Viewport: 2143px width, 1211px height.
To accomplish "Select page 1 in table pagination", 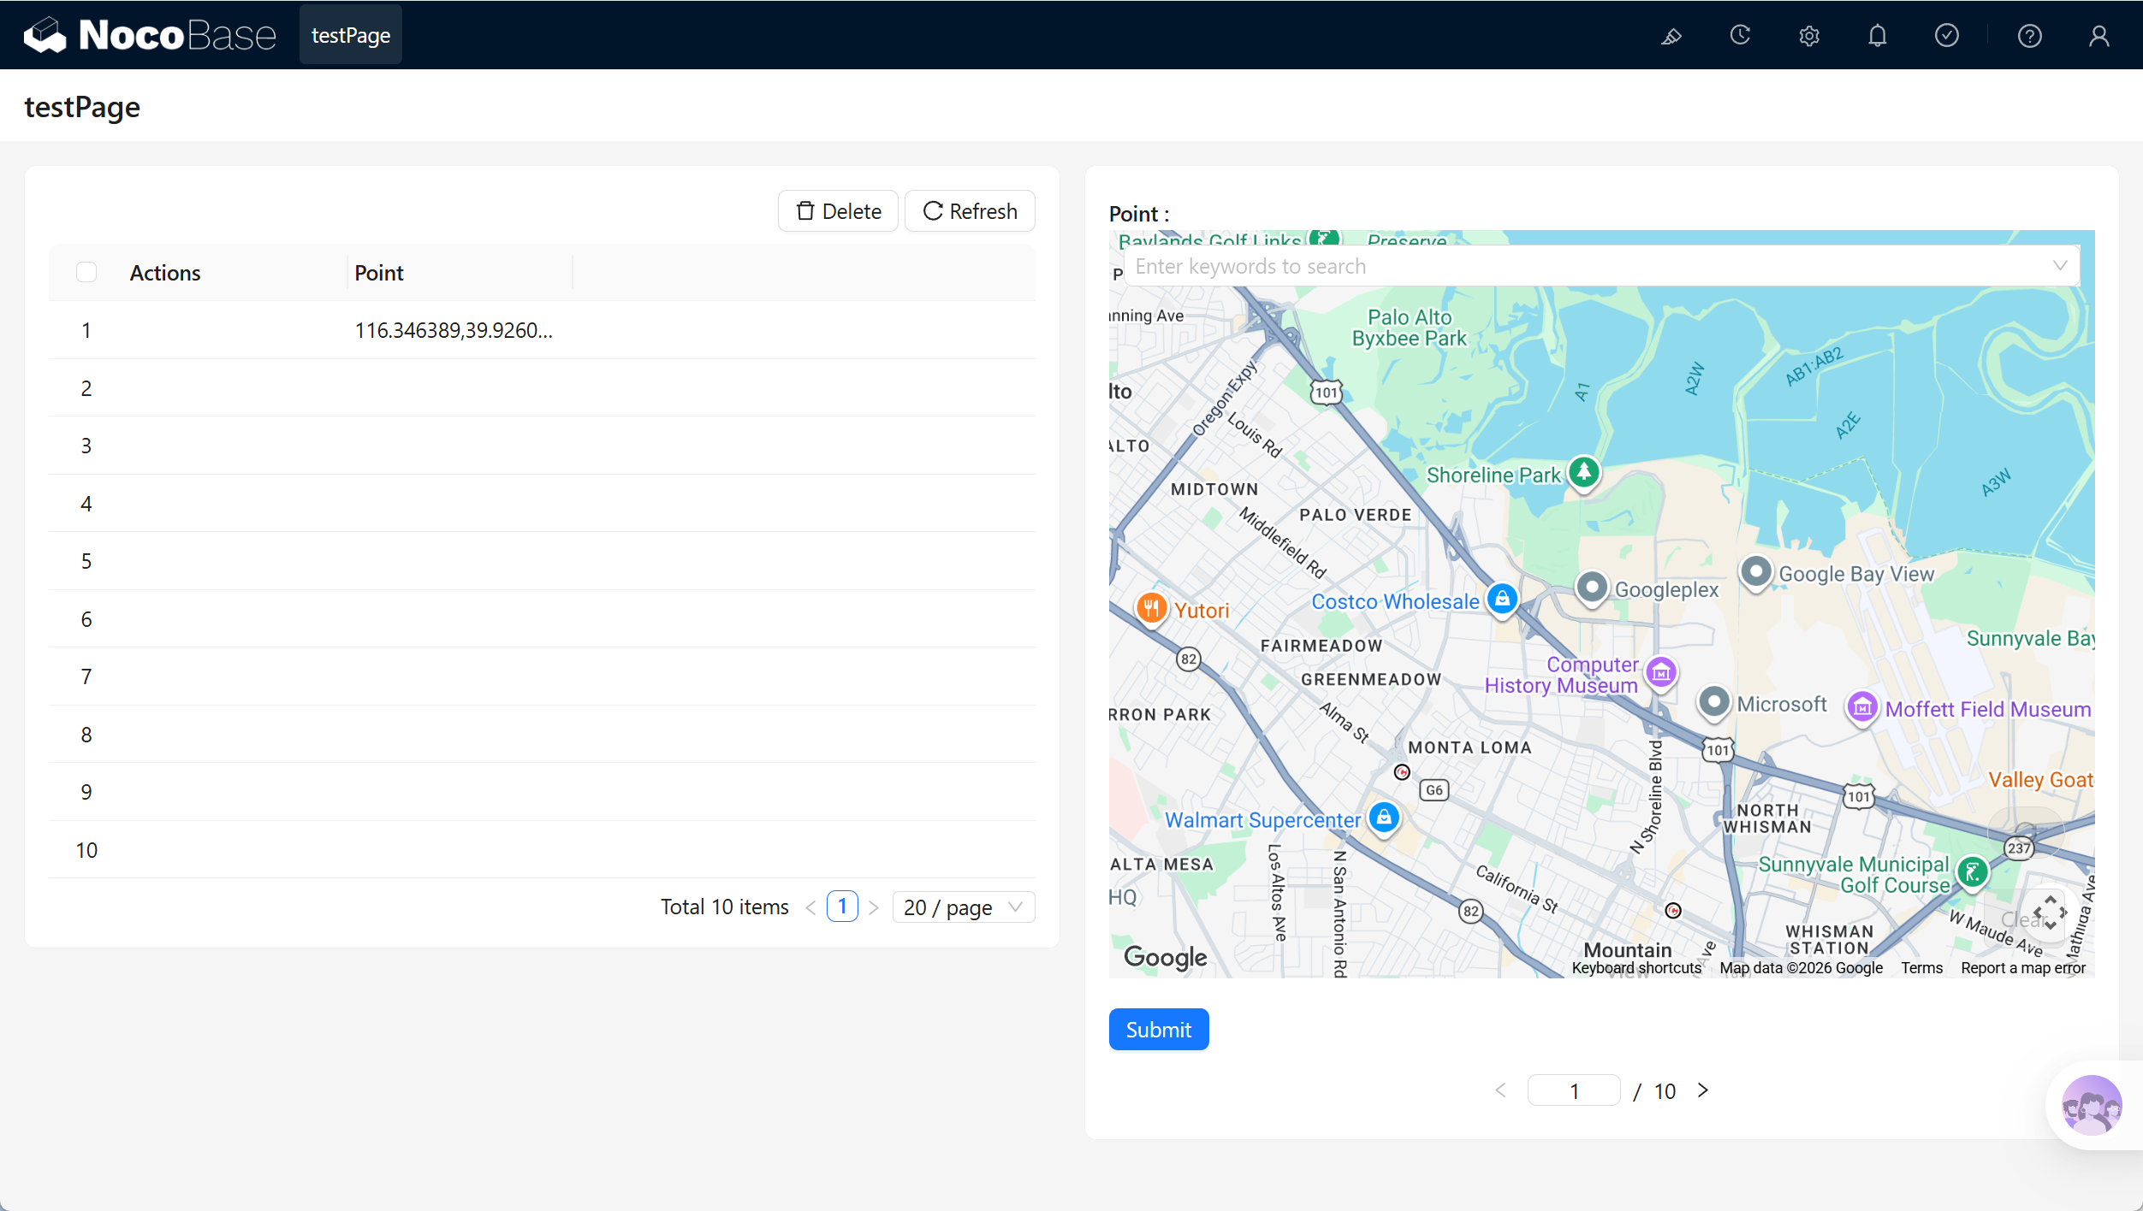I will [x=842, y=907].
